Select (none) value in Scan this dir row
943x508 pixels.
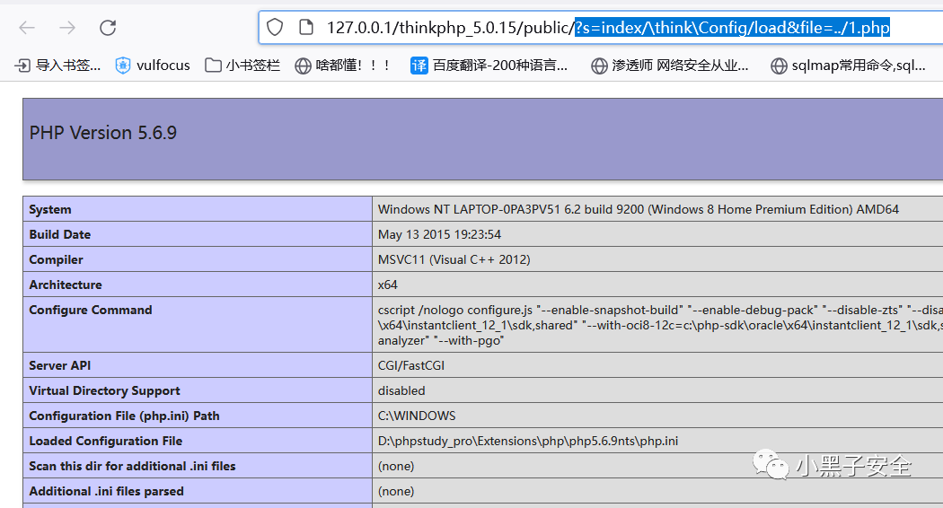click(x=396, y=467)
